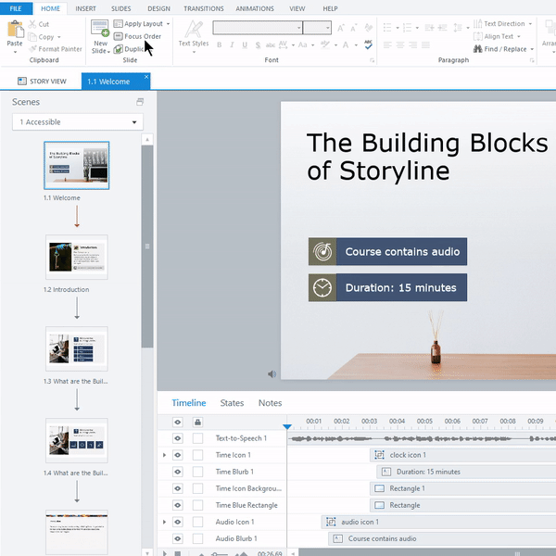Viewport: 556px width, 556px height.
Task: Lock the Audio Blurb 1 object
Action: coord(198,538)
